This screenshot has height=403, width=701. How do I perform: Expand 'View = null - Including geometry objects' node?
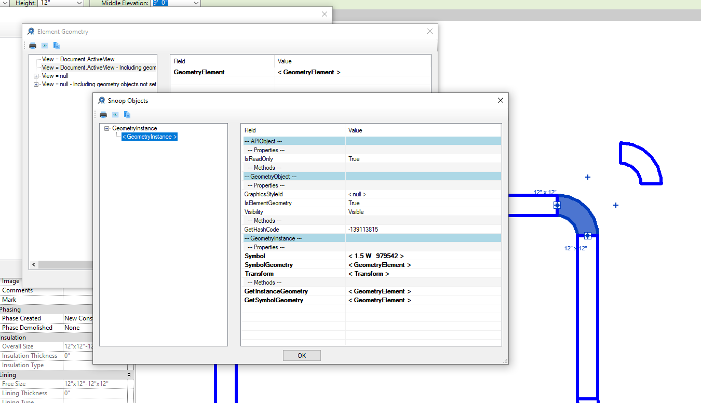(36, 84)
